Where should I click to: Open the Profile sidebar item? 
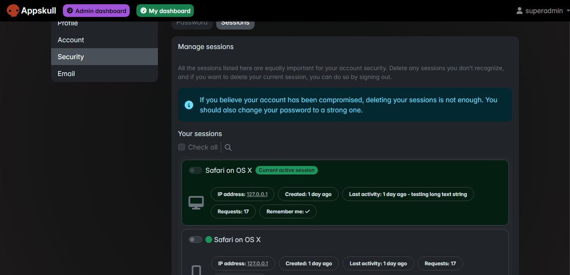click(104, 25)
